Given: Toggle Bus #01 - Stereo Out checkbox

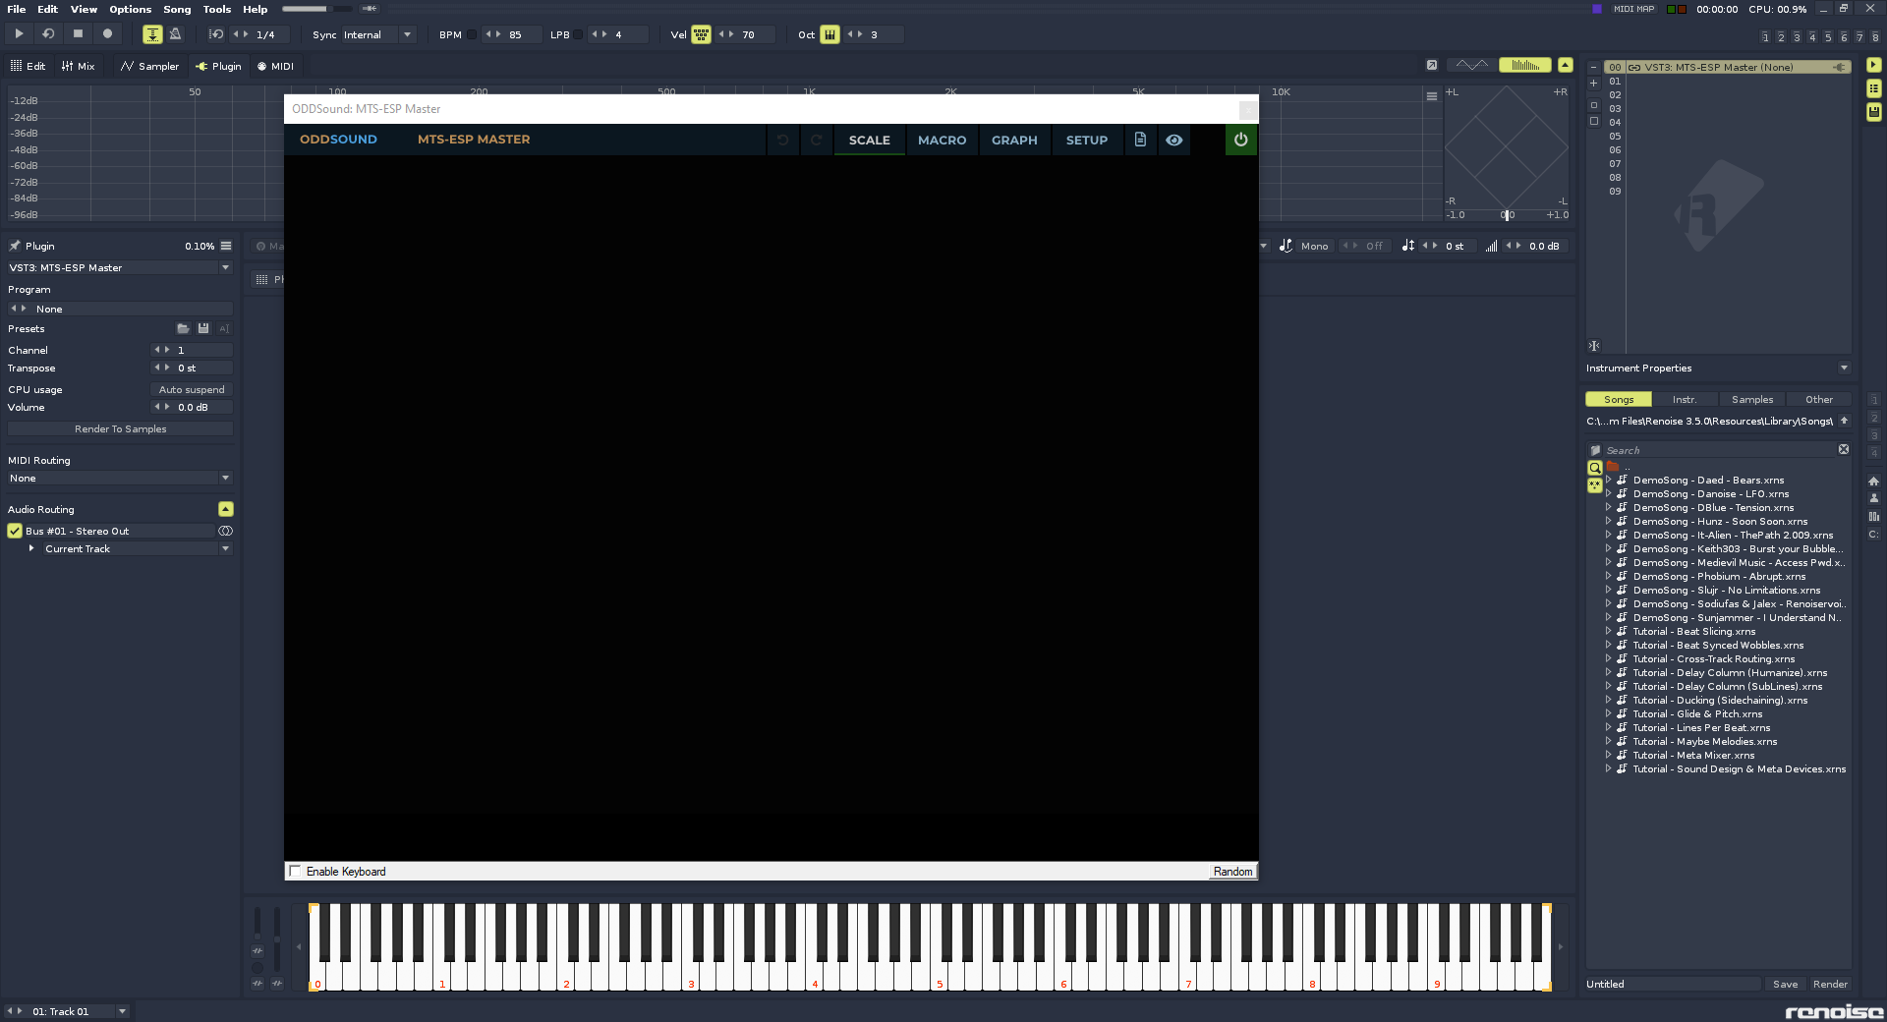Looking at the screenshot, I should [15, 531].
